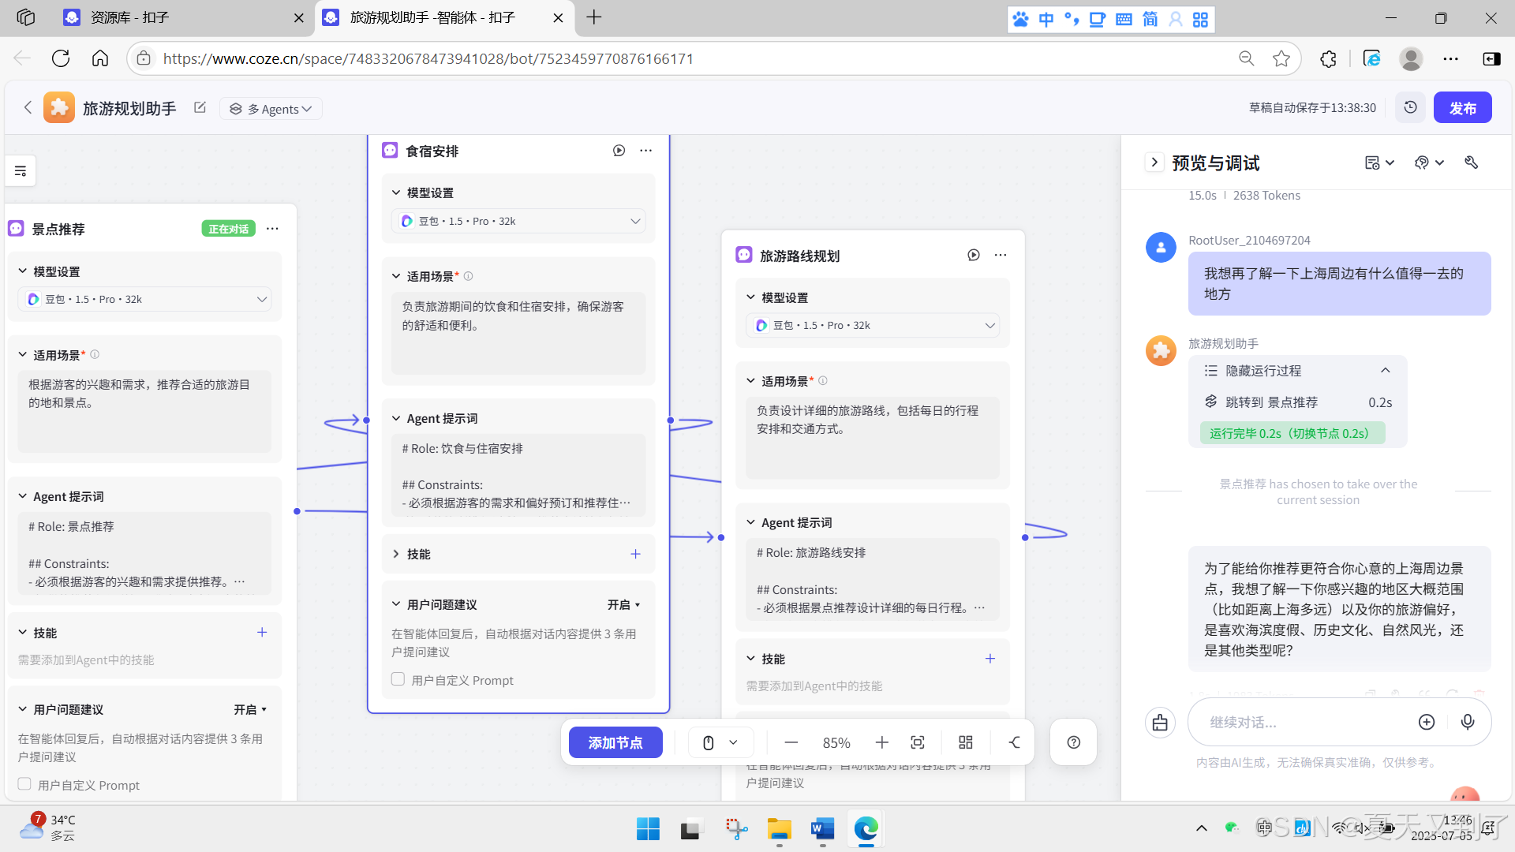Click fit-to-view icon in canvas toolbar
The width and height of the screenshot is (1515, 852).
[918, 742]
